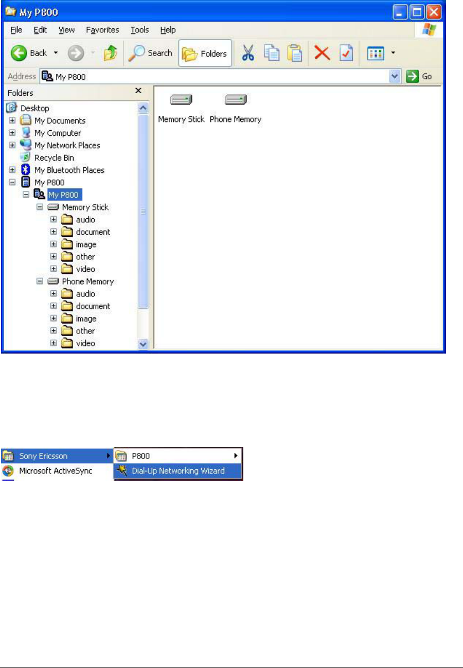The height and width of the screenshot is (668, 463).
Task: Click the Properties checkmark icon
Action: (x=346, y=53)
